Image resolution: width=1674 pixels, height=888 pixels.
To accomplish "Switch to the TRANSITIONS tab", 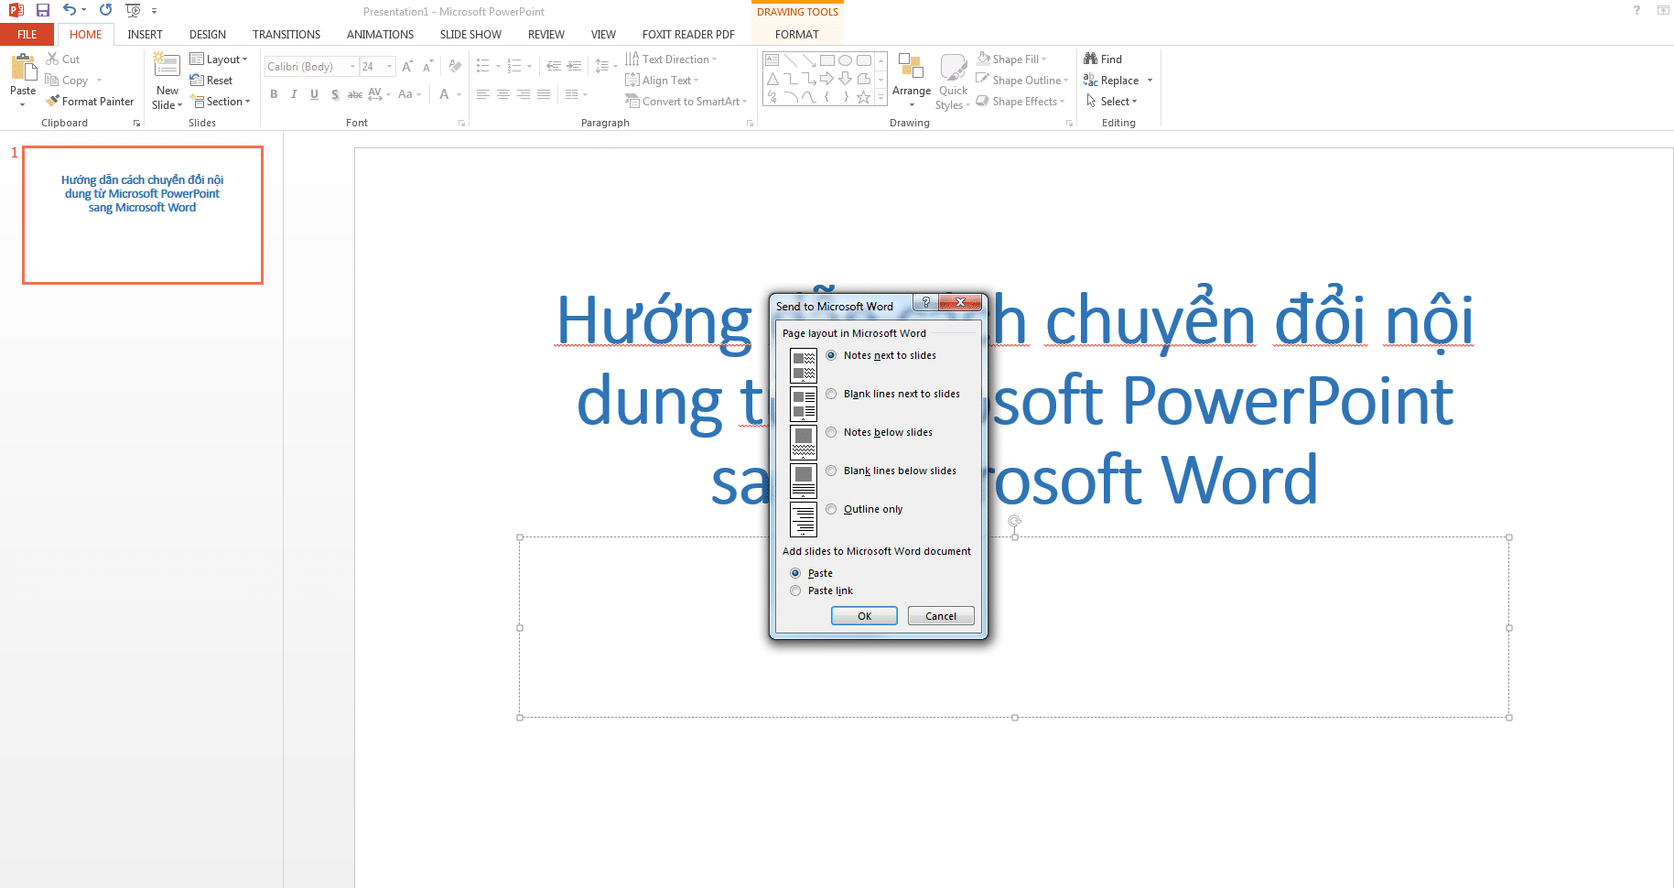I will pyautogui.click(x=286, y=35).
